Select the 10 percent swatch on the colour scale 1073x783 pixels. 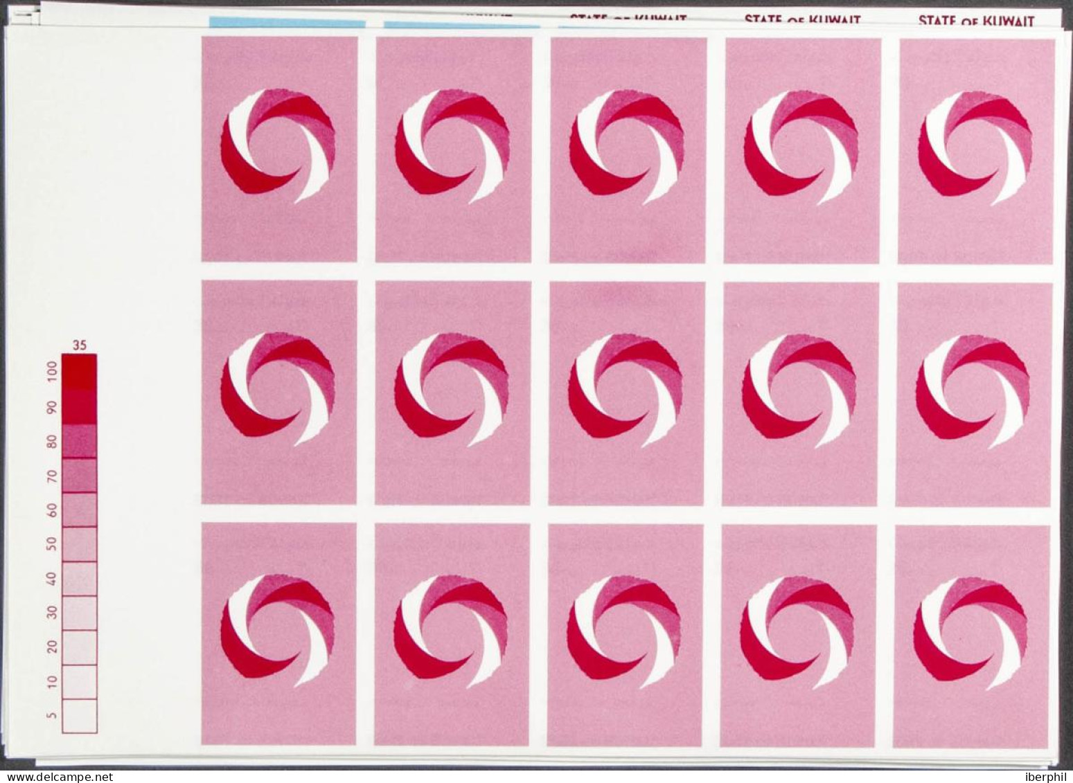(x=79, y=682)
